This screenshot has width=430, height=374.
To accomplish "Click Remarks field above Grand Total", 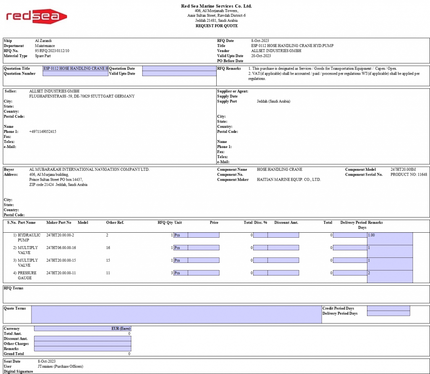I will (x=83, y=349).
